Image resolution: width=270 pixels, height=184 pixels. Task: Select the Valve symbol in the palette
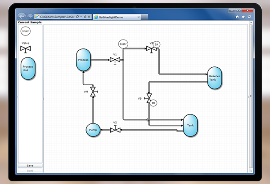26,48
